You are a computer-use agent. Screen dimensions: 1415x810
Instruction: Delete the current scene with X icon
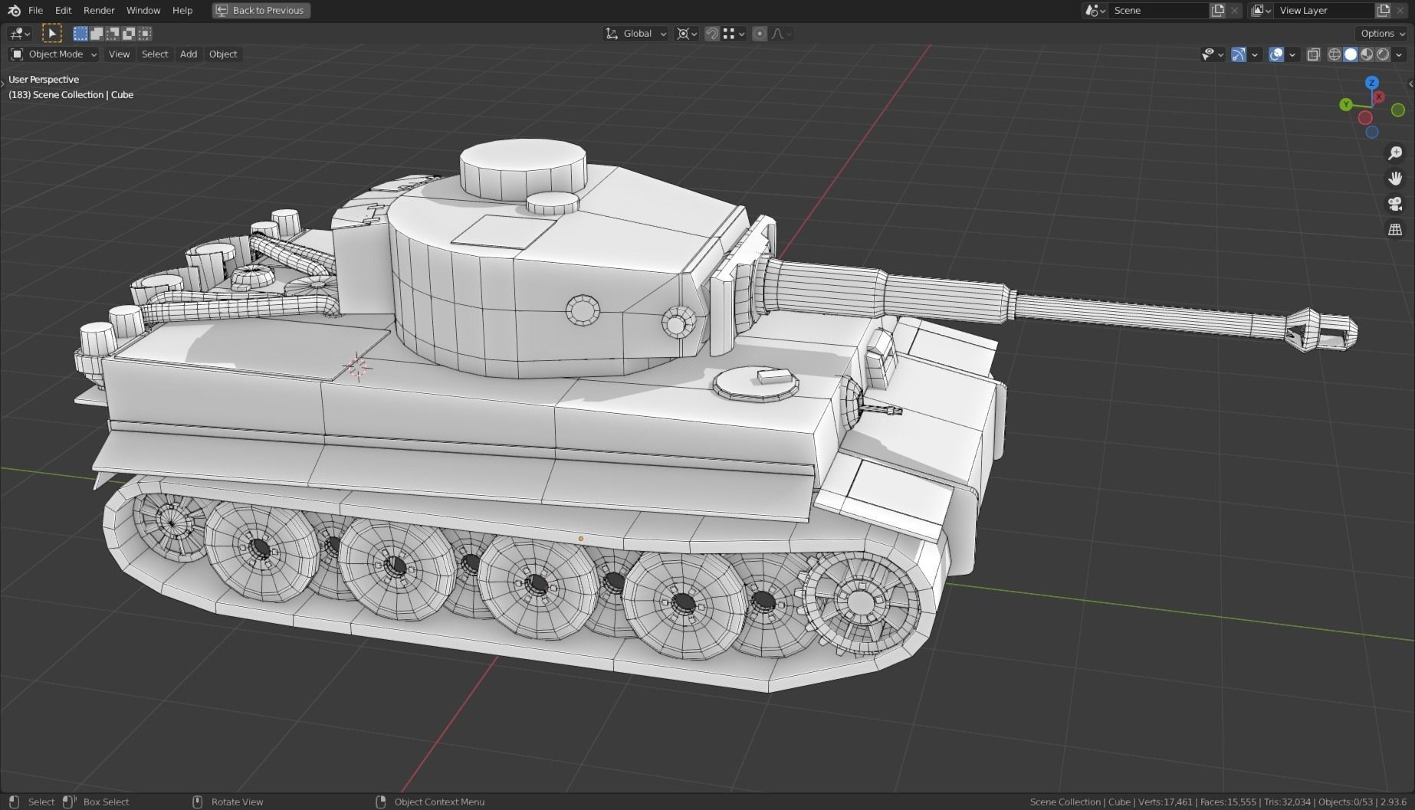(1234, 10)
